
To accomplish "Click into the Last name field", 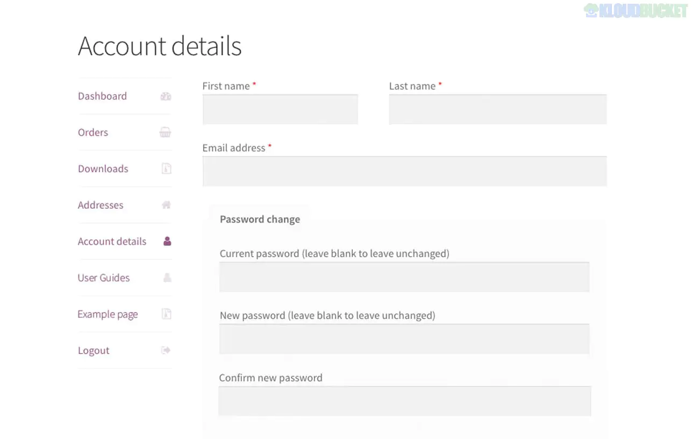I will pyautogui.click(x=497, y=110).
